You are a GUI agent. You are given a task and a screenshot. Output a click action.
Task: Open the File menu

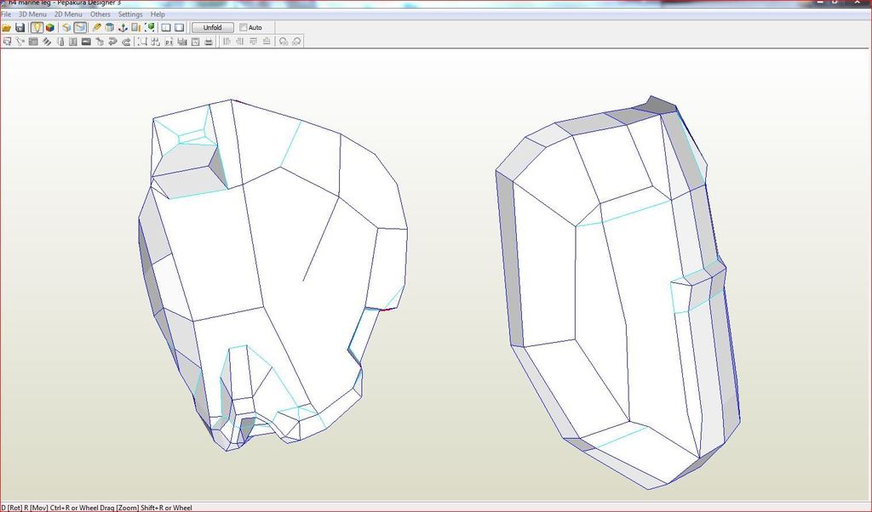[6, 14]
